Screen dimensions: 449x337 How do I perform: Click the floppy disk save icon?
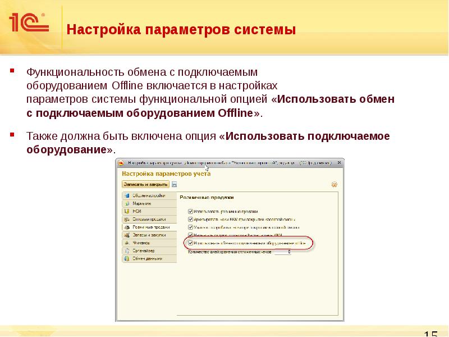pyautogui.click(x=175, y=184)
